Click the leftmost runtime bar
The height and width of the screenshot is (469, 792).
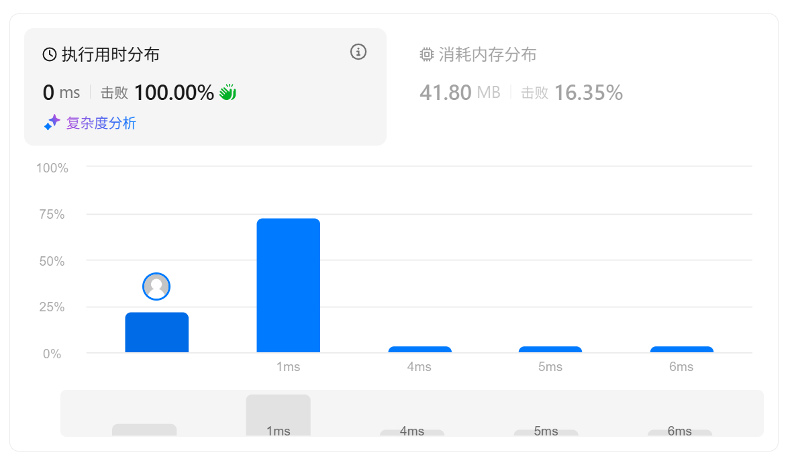tap(156, 332)
